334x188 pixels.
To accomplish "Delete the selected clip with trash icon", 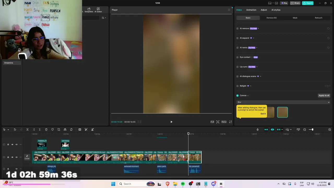I will coord(46,130).
